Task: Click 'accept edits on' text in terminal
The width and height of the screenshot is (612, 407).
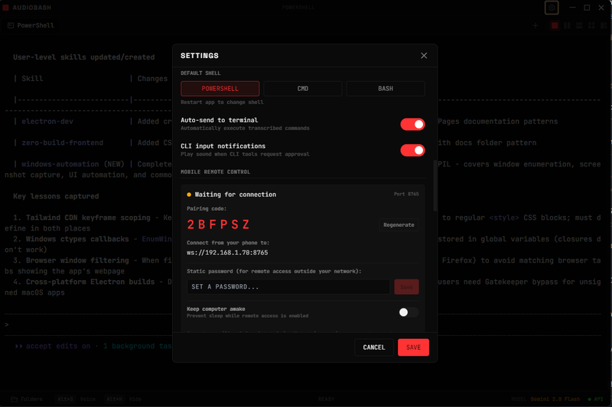Action: tap(58, 346)
